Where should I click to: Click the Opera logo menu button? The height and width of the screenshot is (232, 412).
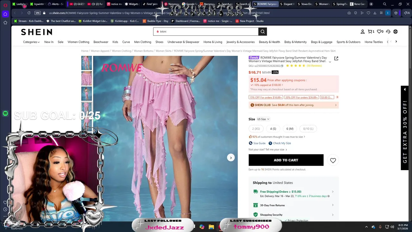point(5,5)
